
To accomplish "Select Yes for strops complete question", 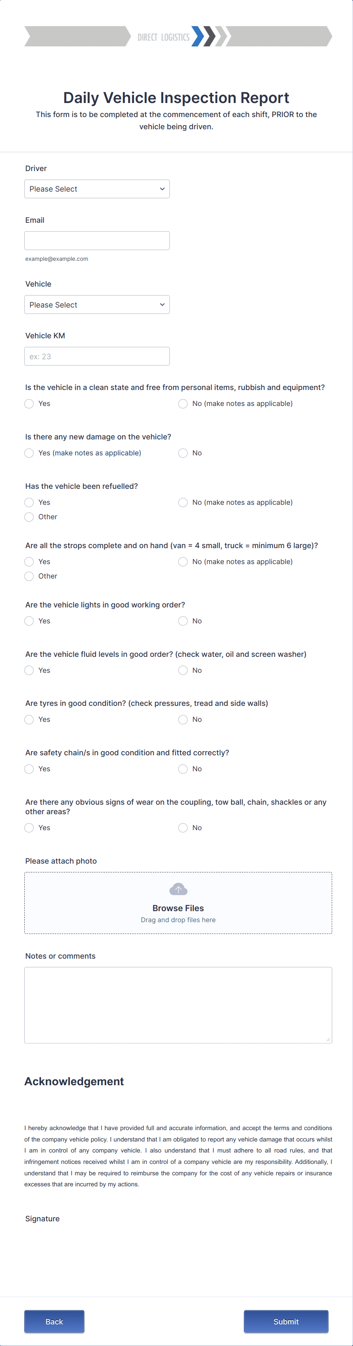I will point(29,561).
